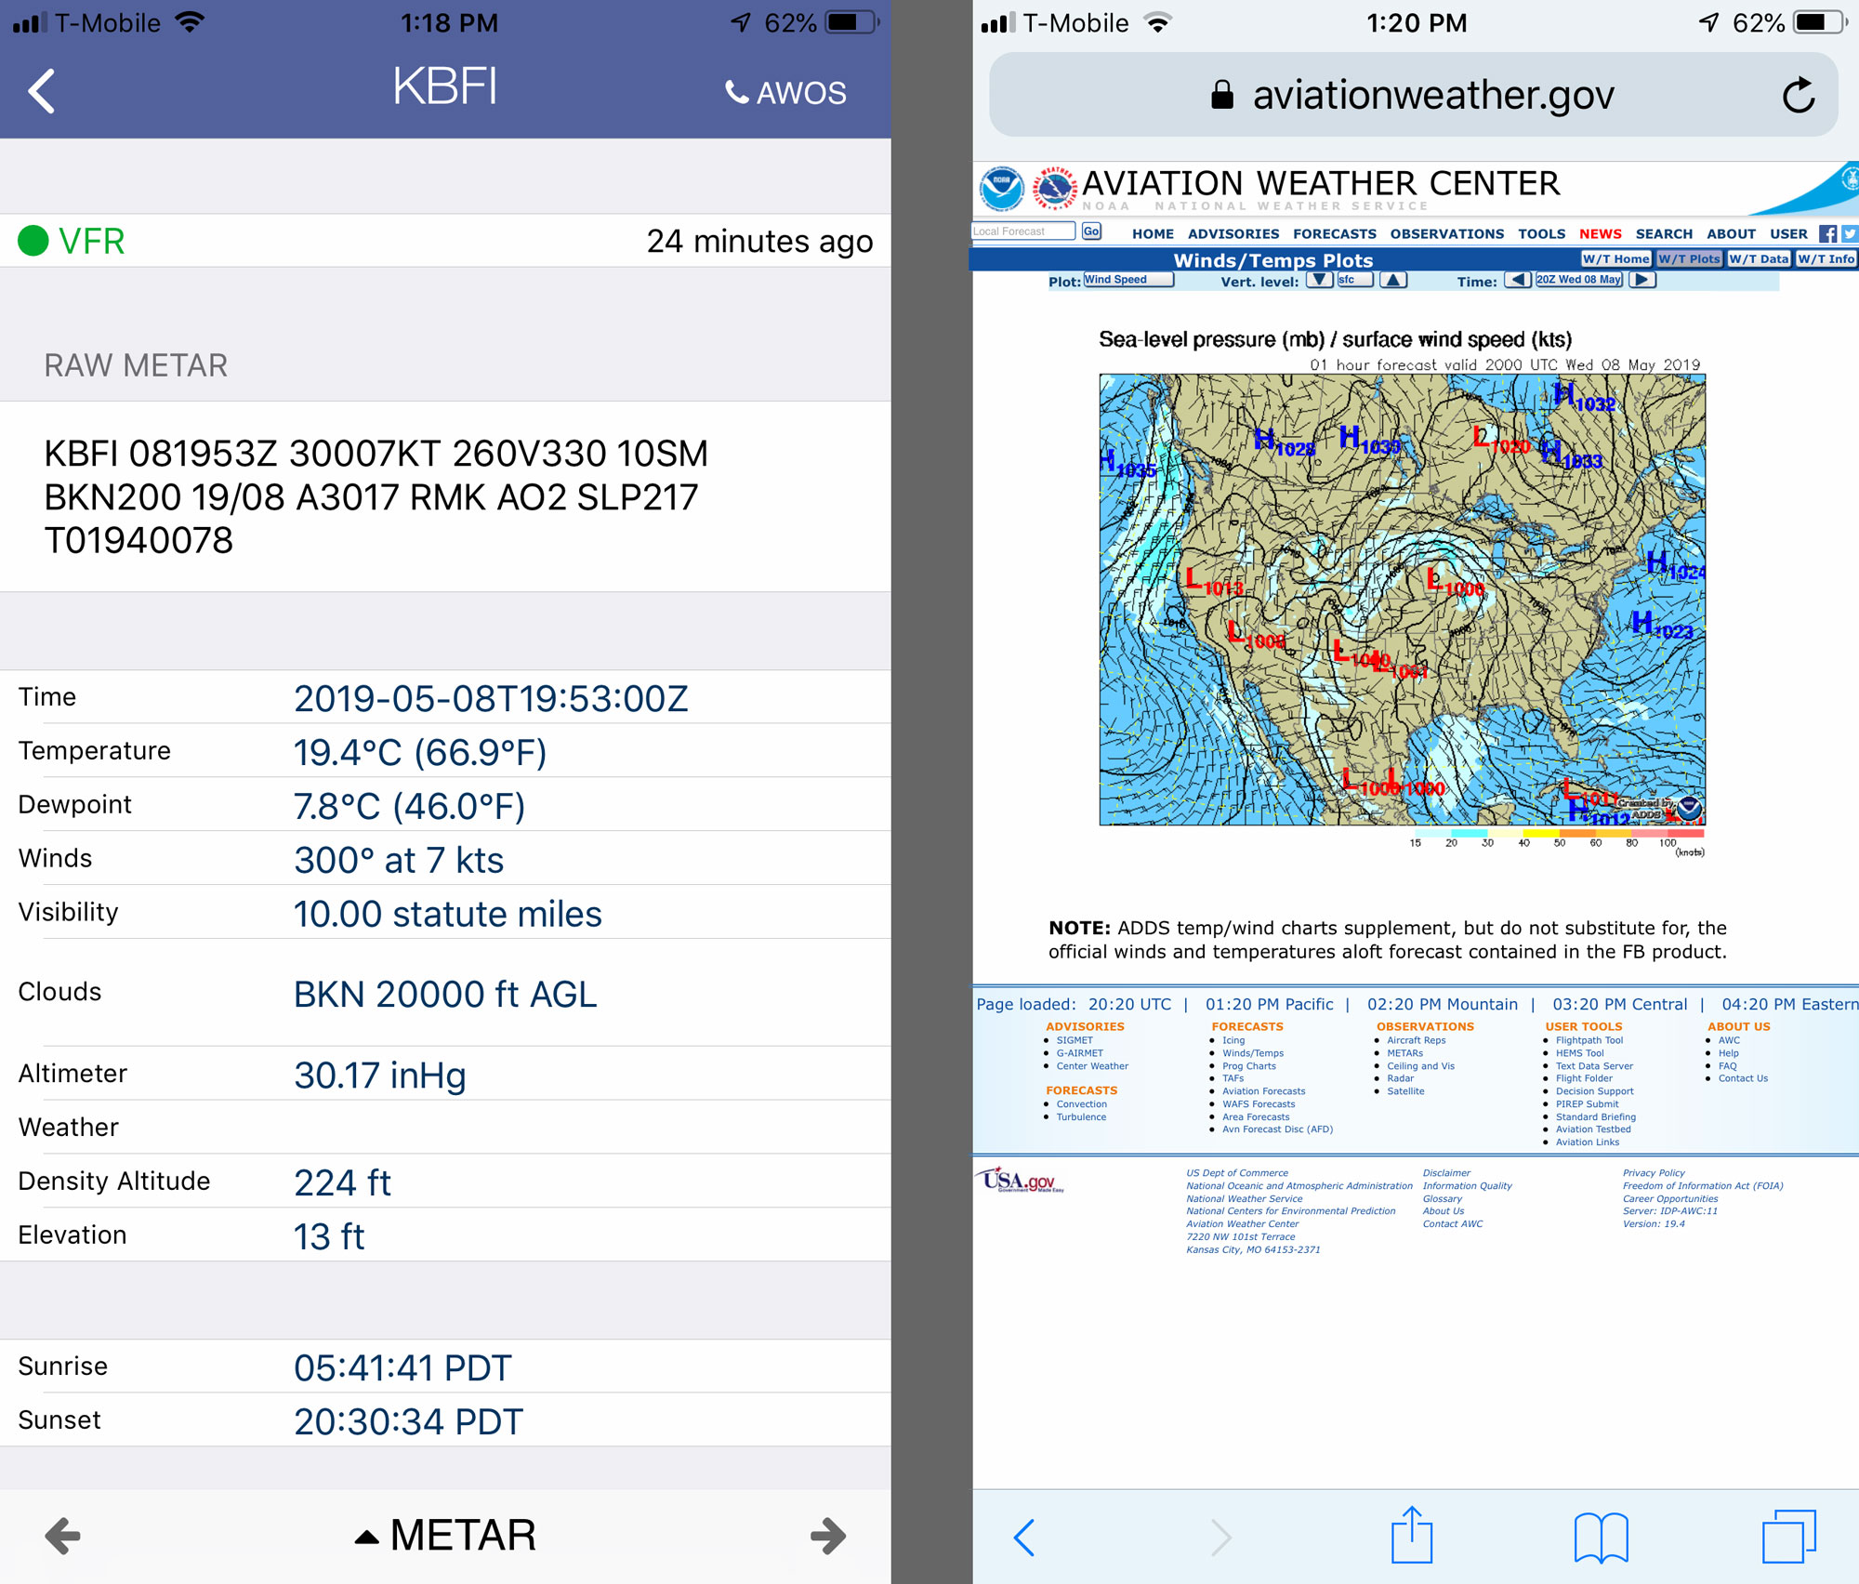Open the SIGMET advisories link
The image size is (1859, 1584).
[1075, 1041]
